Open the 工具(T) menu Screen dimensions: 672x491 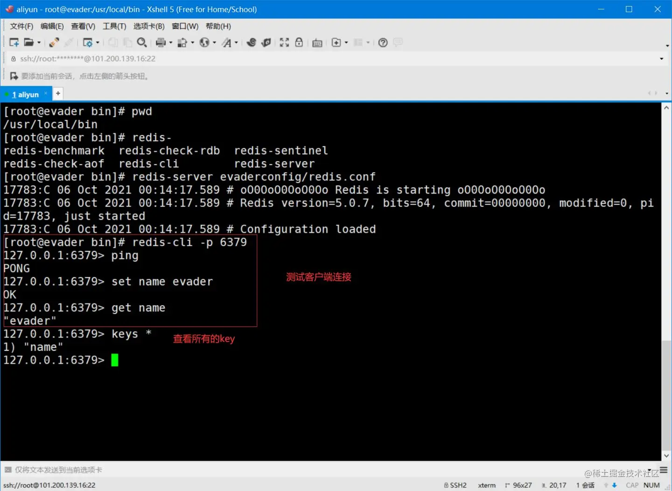pos(114,26)
